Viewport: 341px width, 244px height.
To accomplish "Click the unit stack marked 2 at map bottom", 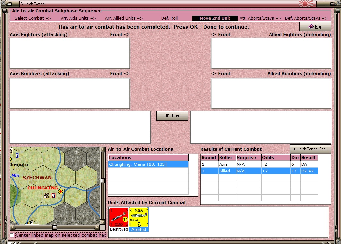I will [x=32, y=223].
